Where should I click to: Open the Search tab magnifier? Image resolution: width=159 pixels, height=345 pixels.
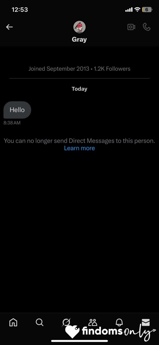(x=39, y=322)
